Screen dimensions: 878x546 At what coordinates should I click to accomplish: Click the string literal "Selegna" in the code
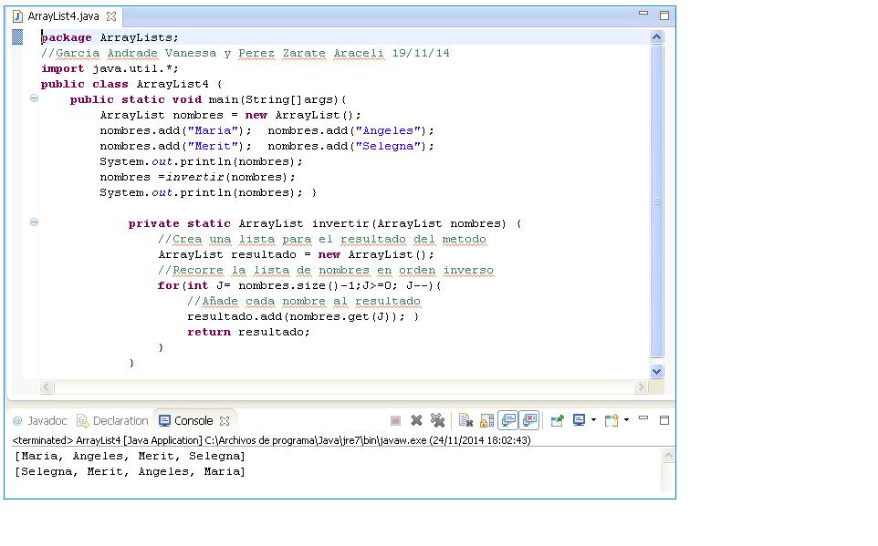(x=388, y=147)
